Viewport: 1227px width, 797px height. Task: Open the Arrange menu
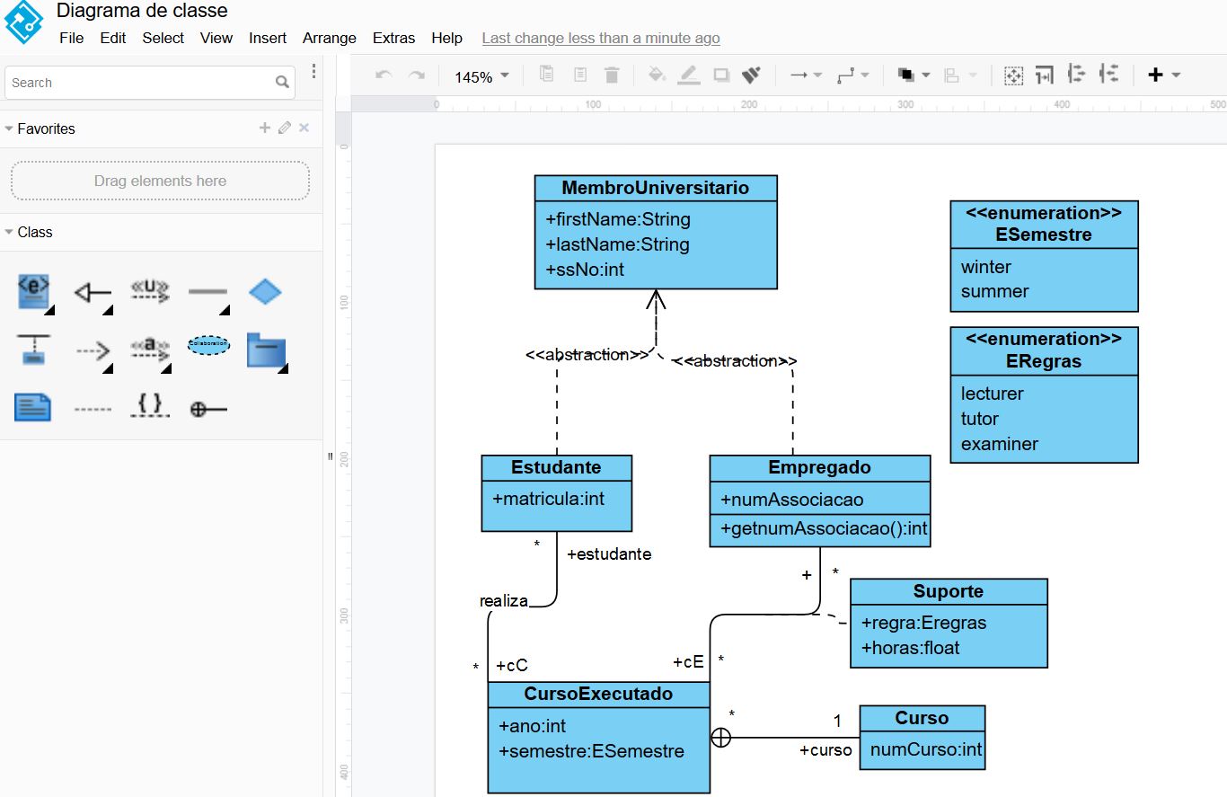tap(329, 38)
